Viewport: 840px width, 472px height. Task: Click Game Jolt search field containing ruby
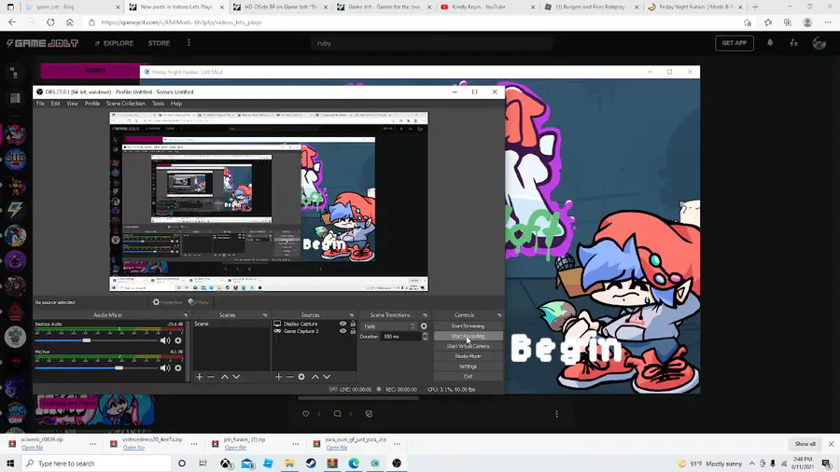coord(431,43)
